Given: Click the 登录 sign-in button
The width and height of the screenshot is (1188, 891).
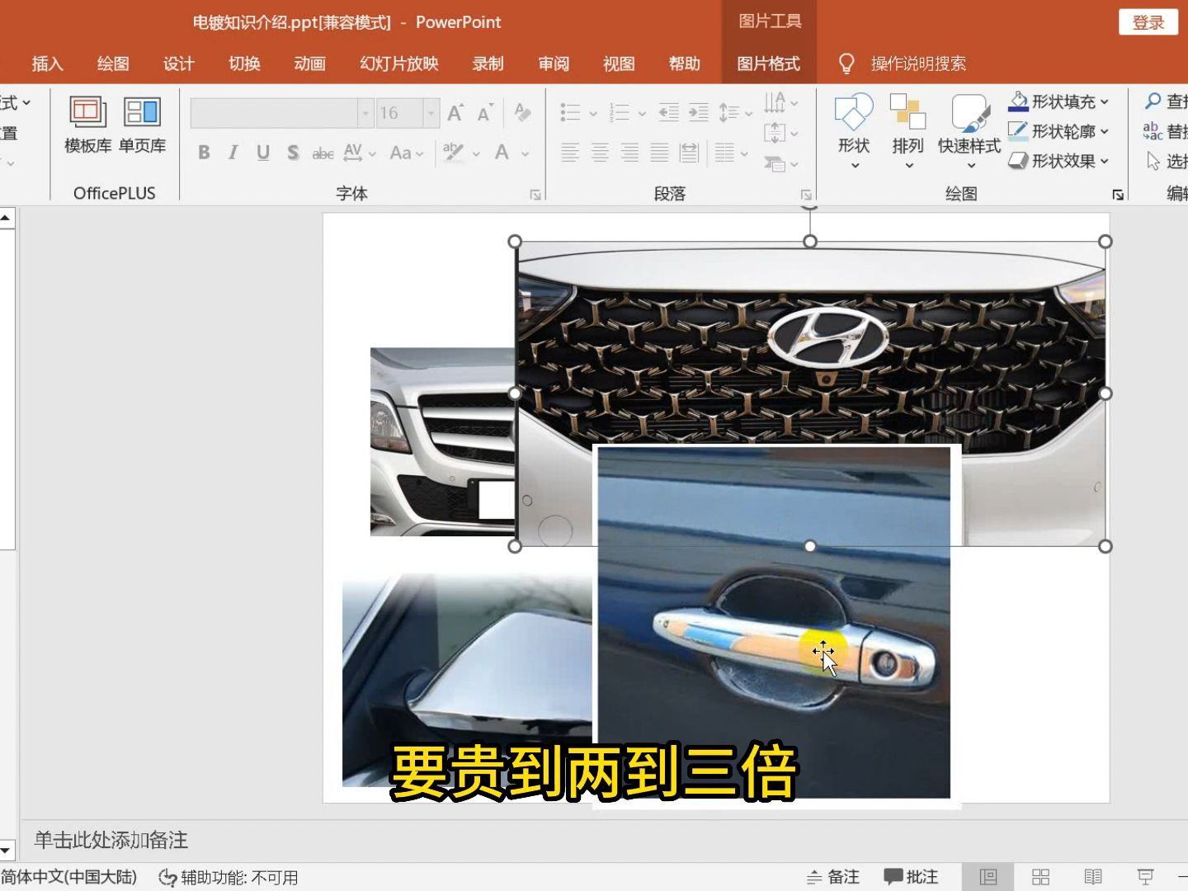Looking at the screenshot, I should [x=1148, y=22].
